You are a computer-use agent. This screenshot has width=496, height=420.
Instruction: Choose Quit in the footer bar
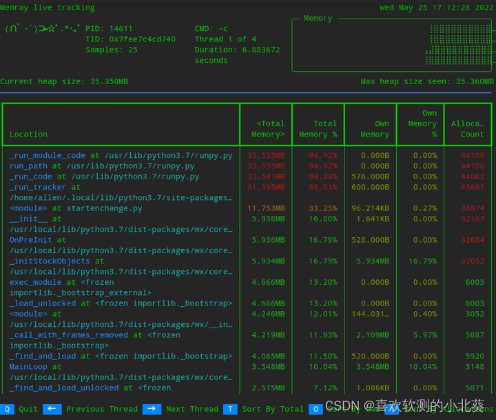click(x=28, y=409)
